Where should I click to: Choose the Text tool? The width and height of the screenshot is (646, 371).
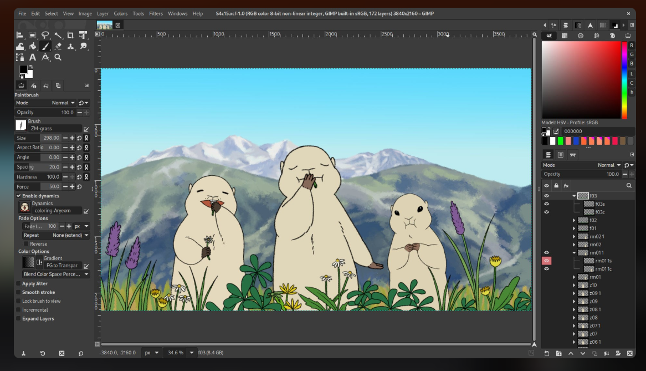tap(33, 57)
